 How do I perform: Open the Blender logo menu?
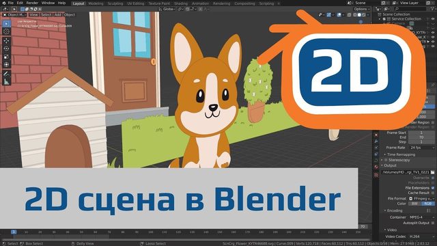(3, 3)
